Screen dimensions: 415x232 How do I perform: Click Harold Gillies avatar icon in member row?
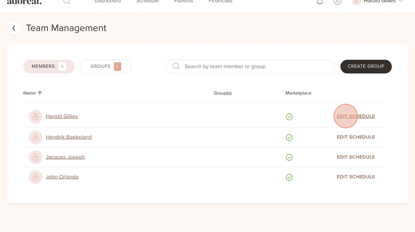pos(36,116)
